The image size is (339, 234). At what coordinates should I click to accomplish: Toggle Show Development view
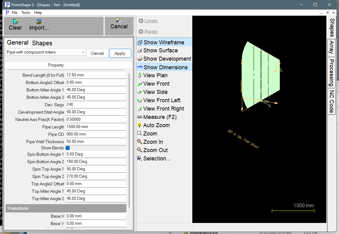164,59
